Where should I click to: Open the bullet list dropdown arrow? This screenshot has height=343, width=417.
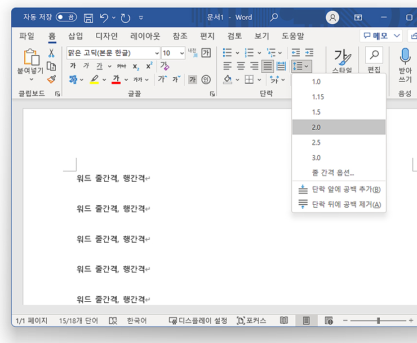tap(237, 52)
